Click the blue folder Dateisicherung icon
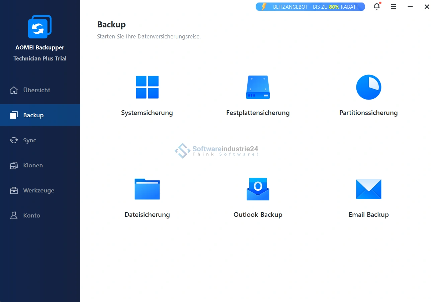434x302 pixels. coord(147,189)
